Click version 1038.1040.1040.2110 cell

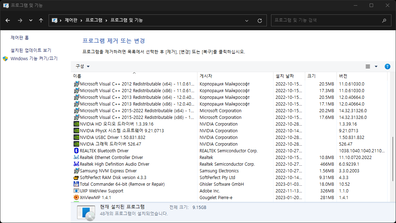362,151
